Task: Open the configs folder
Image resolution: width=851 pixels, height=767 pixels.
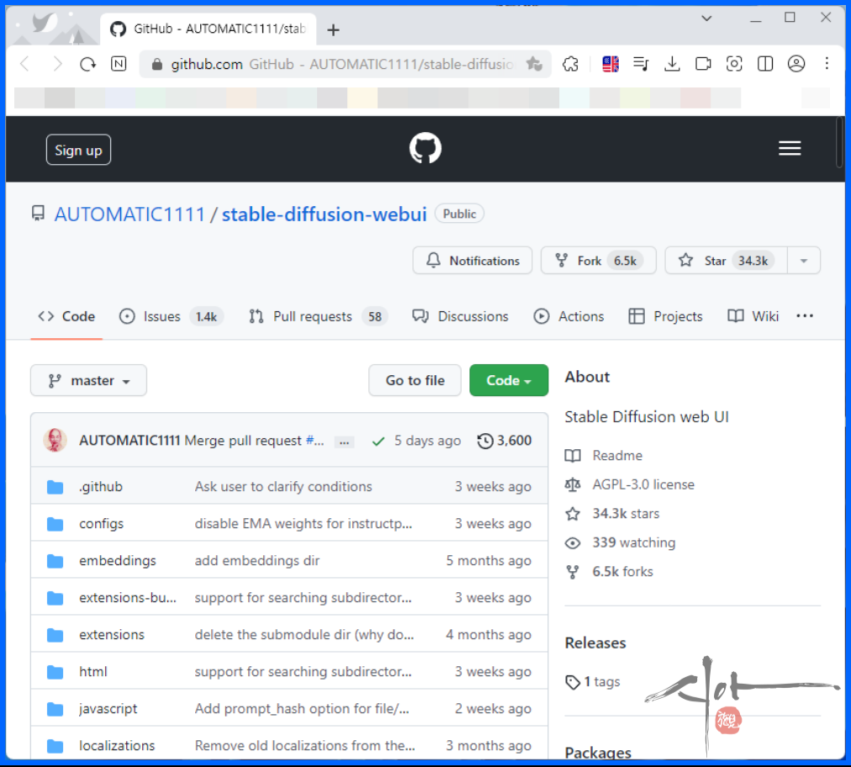Action: 102,524
